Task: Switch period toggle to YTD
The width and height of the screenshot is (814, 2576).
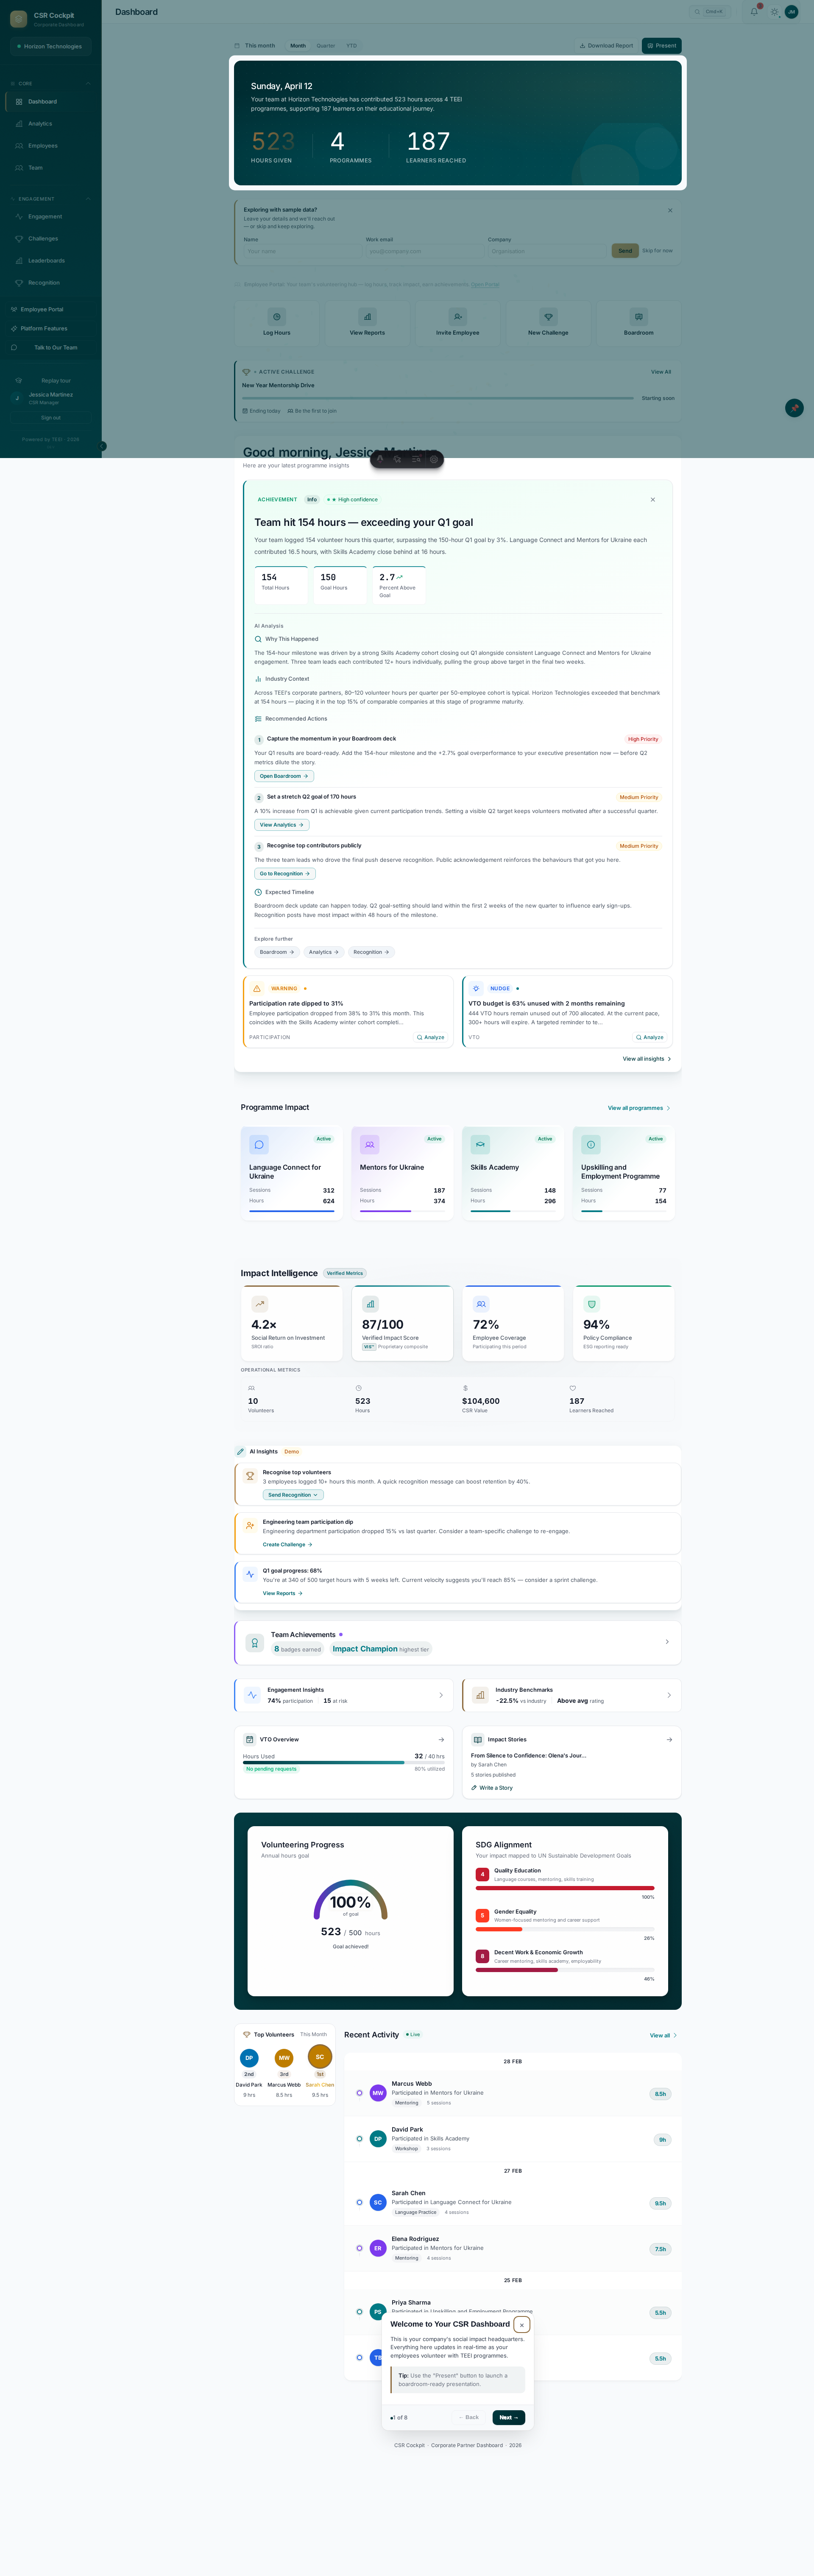Action: 352,46
